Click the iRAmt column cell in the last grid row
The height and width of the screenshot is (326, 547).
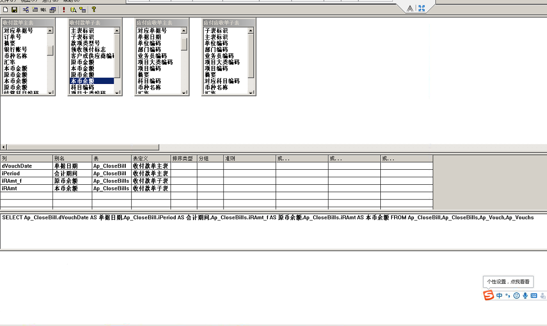click(x=26, y=188)
